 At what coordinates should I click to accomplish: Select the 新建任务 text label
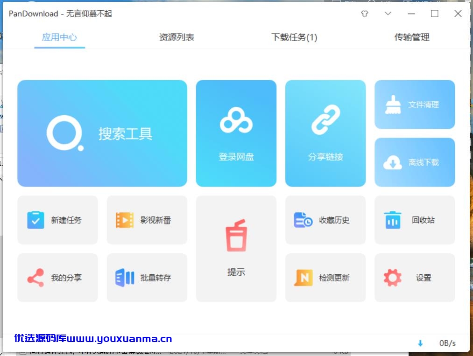66,220
